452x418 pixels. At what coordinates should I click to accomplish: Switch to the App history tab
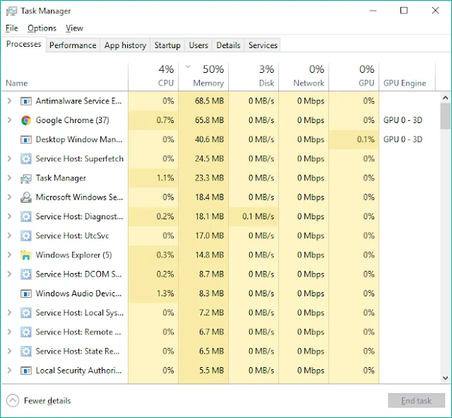click(x=126, y=45)
